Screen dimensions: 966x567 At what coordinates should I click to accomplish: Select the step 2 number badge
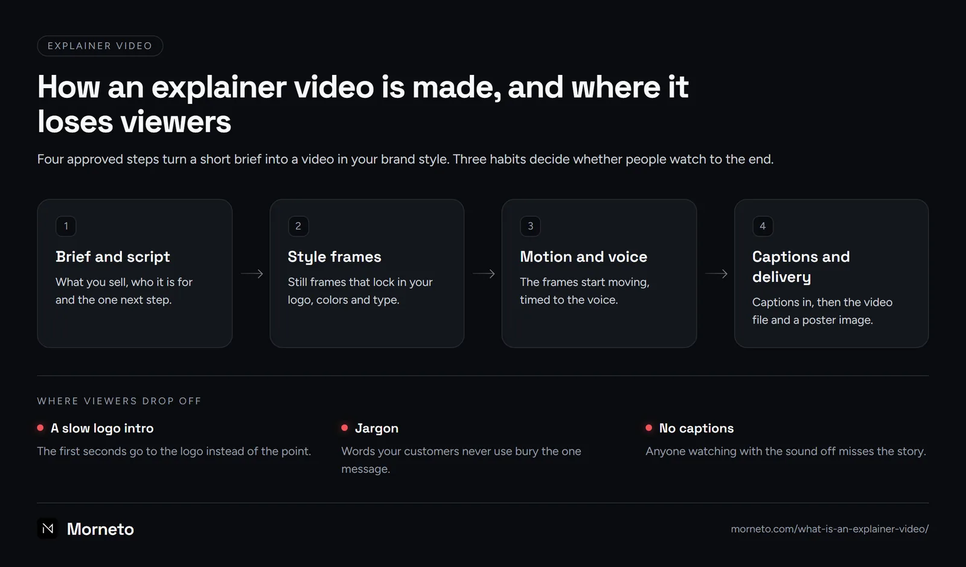(x=298, y=226)
